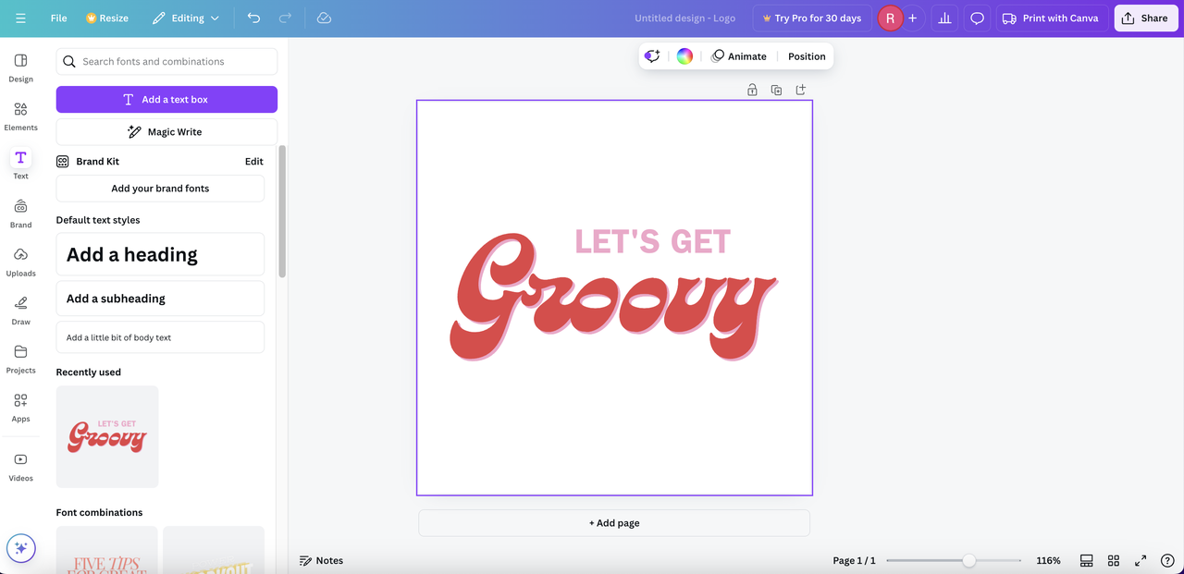Check the cloud save status icon
1184x574 pixels.
pyautogui.click(x=324, y=18)
